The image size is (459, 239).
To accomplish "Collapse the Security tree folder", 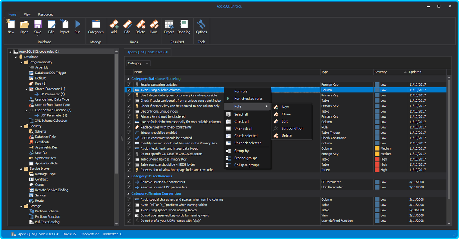I will point(21,126).
